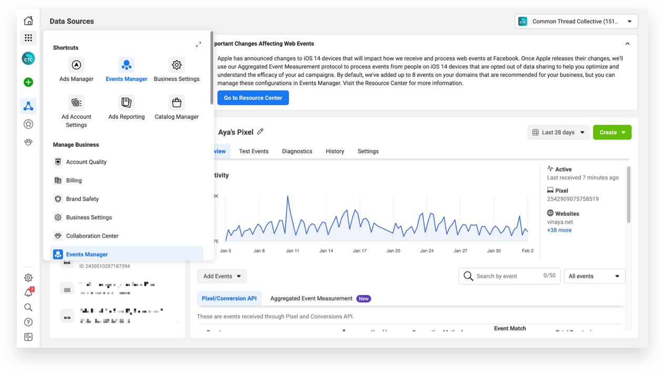The height and width of the screenshot is (373, 665).
Task: Click the +38 more websites link
Action: coord(559,230)
